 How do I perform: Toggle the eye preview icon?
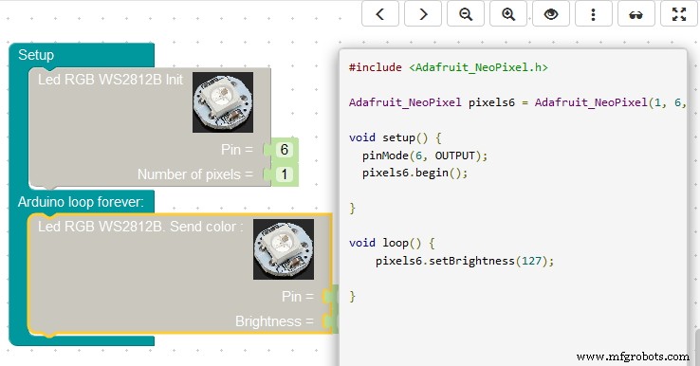tap(551, 14)
